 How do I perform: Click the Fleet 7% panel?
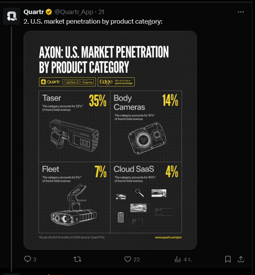click(74, 197)
